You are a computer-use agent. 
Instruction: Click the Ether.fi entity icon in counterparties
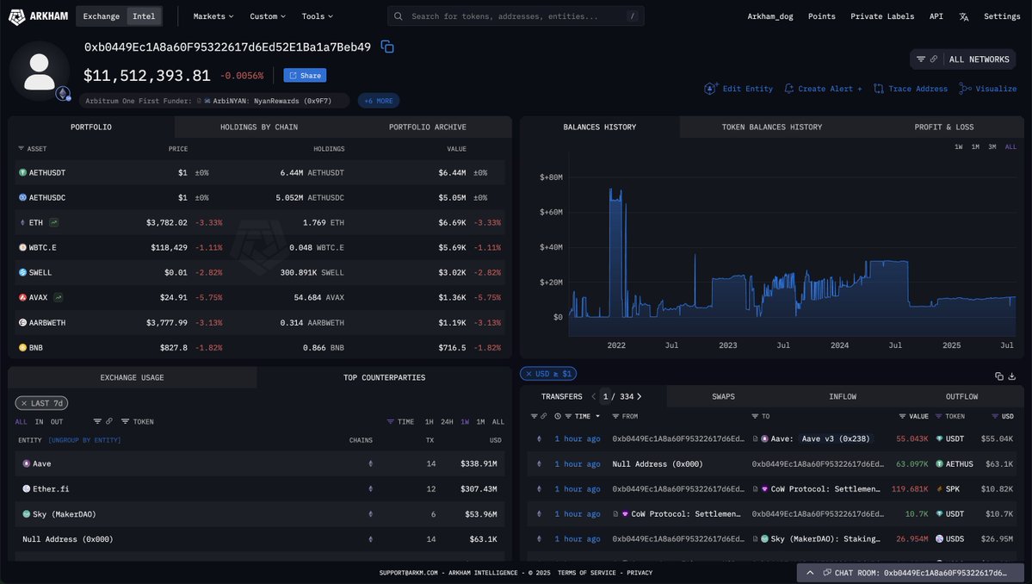tap(27, 488)
